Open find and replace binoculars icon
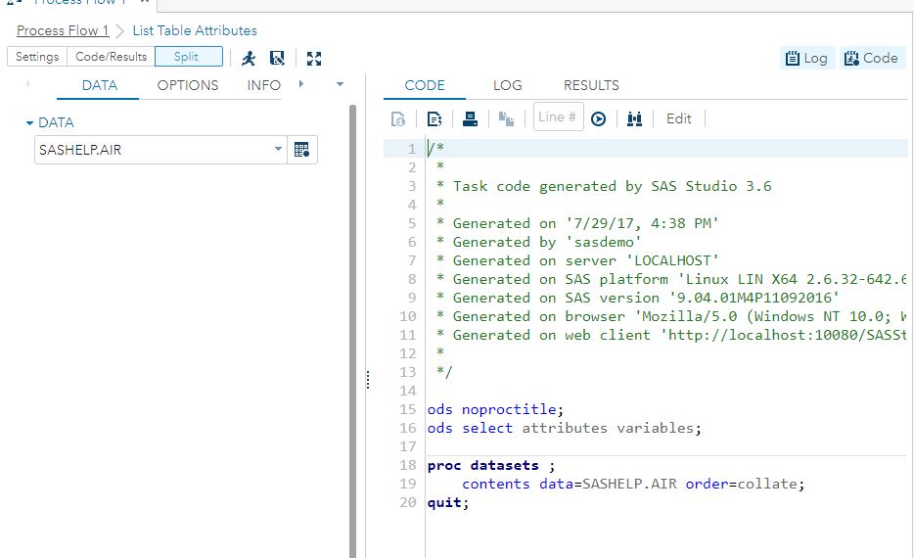The image size is (914, 558). coord(634,119)
